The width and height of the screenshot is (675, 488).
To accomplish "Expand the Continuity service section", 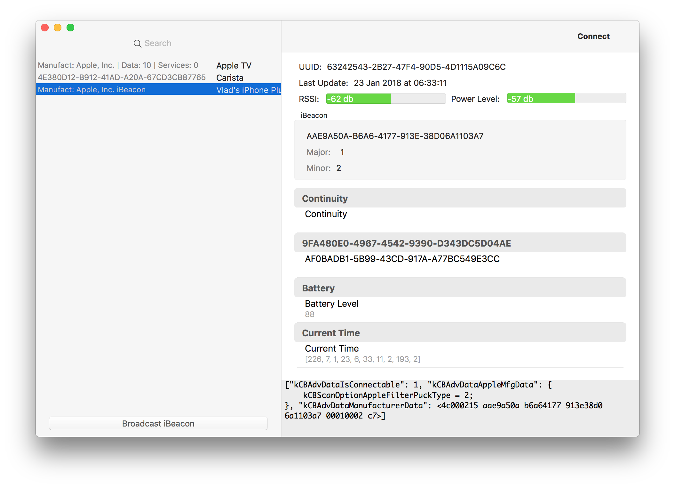I will 460,198.
